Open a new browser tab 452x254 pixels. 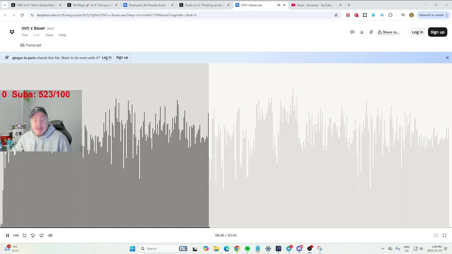point(349,5)
